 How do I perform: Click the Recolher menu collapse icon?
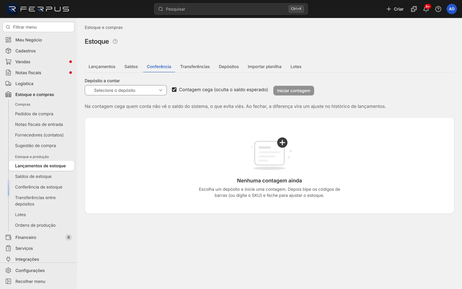[8, 281]
